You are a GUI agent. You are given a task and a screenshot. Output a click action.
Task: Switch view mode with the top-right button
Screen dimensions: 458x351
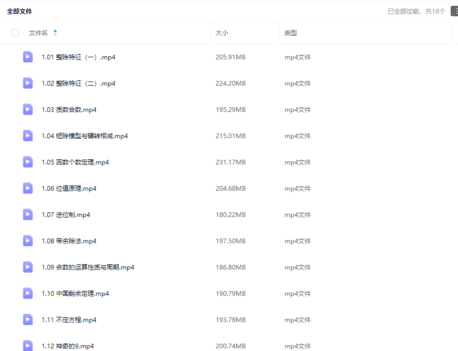pyautogui.click(x=454, y=11)
